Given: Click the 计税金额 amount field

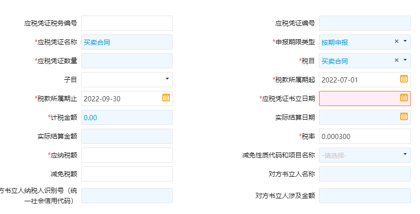Looking at the screenshot, I should pos(127,117).
